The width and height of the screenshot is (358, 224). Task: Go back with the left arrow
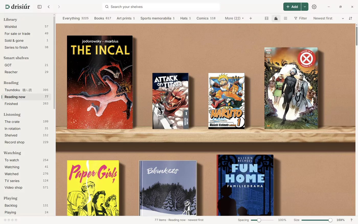click(x=49, y=7)
